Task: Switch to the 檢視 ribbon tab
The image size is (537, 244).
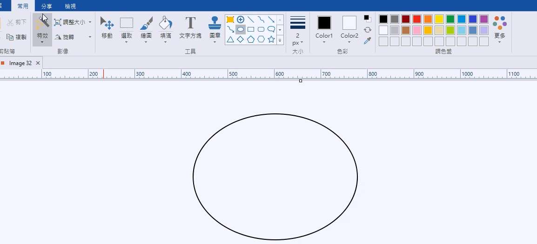Action: click(70, 6)
